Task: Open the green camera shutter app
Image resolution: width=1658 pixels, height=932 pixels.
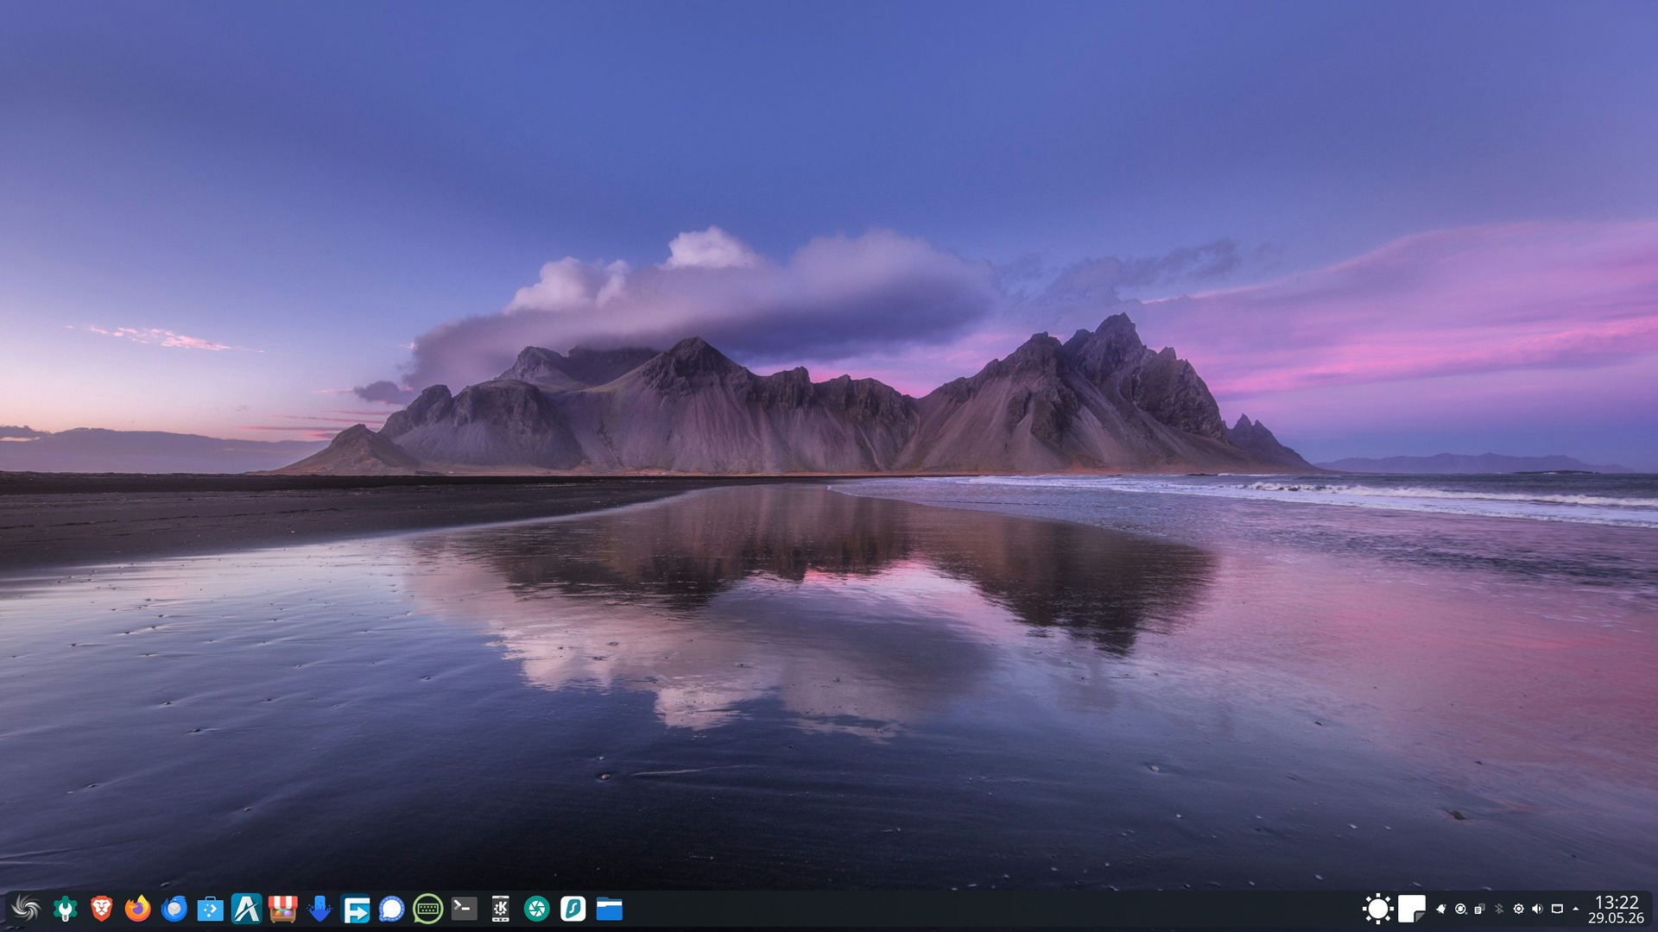Action: (536, 909)
